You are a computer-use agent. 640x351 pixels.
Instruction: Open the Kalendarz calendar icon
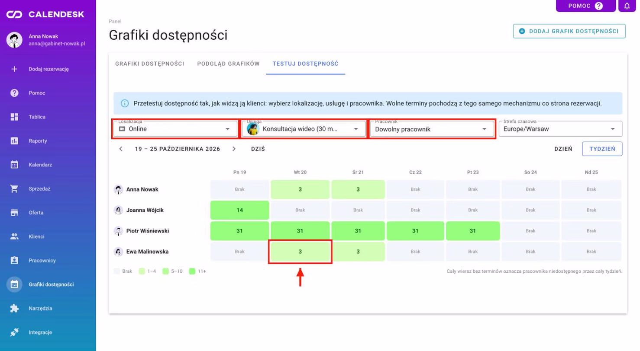[x=14, y=165]
